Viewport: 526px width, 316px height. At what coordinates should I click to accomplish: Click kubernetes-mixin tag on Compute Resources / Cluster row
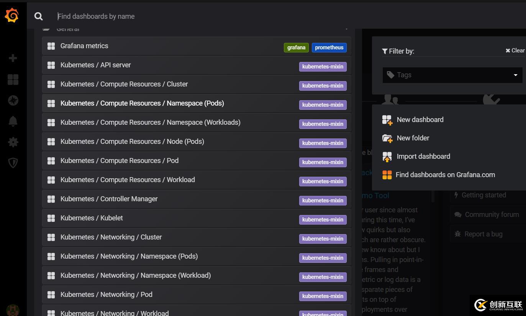(x=323, y=86)
